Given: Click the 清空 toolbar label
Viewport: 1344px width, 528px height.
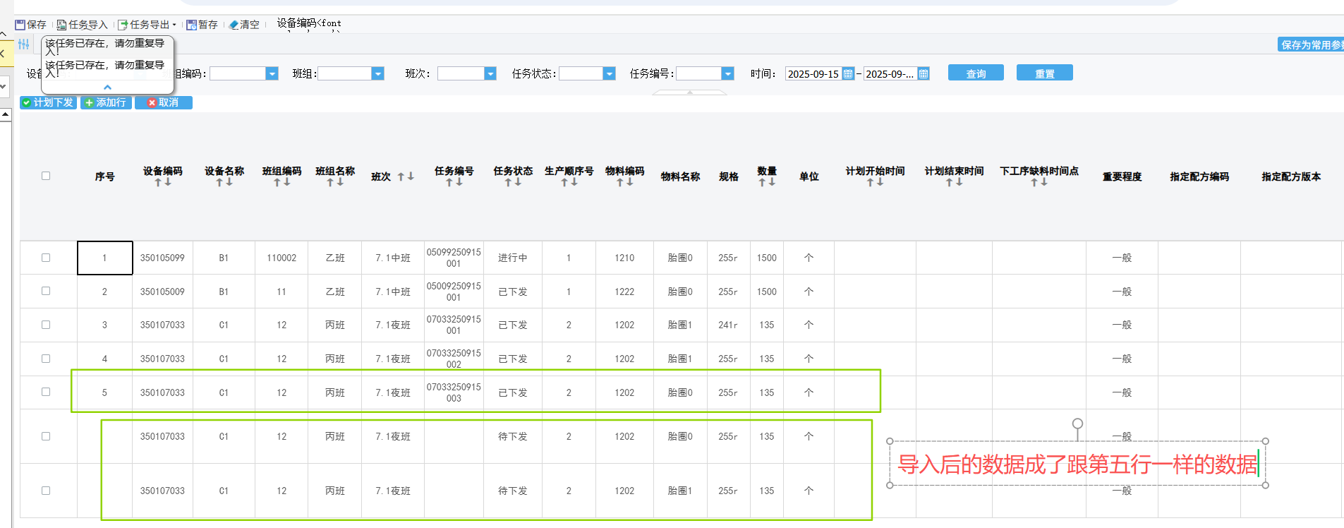Looking at the screenshot, I should coord(250,25).
